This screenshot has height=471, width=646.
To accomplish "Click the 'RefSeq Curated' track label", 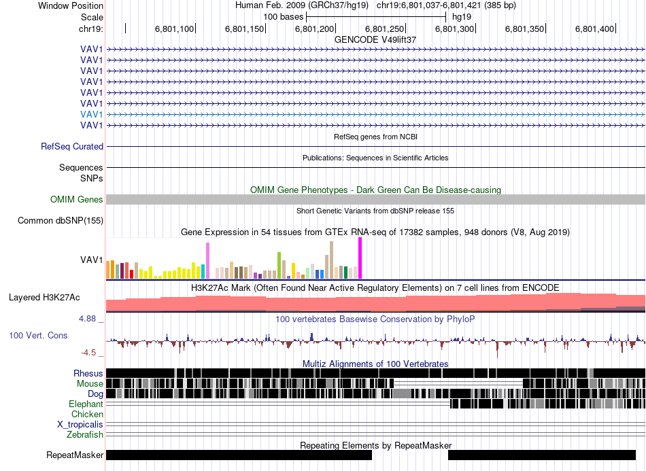I will coord(72,147).
